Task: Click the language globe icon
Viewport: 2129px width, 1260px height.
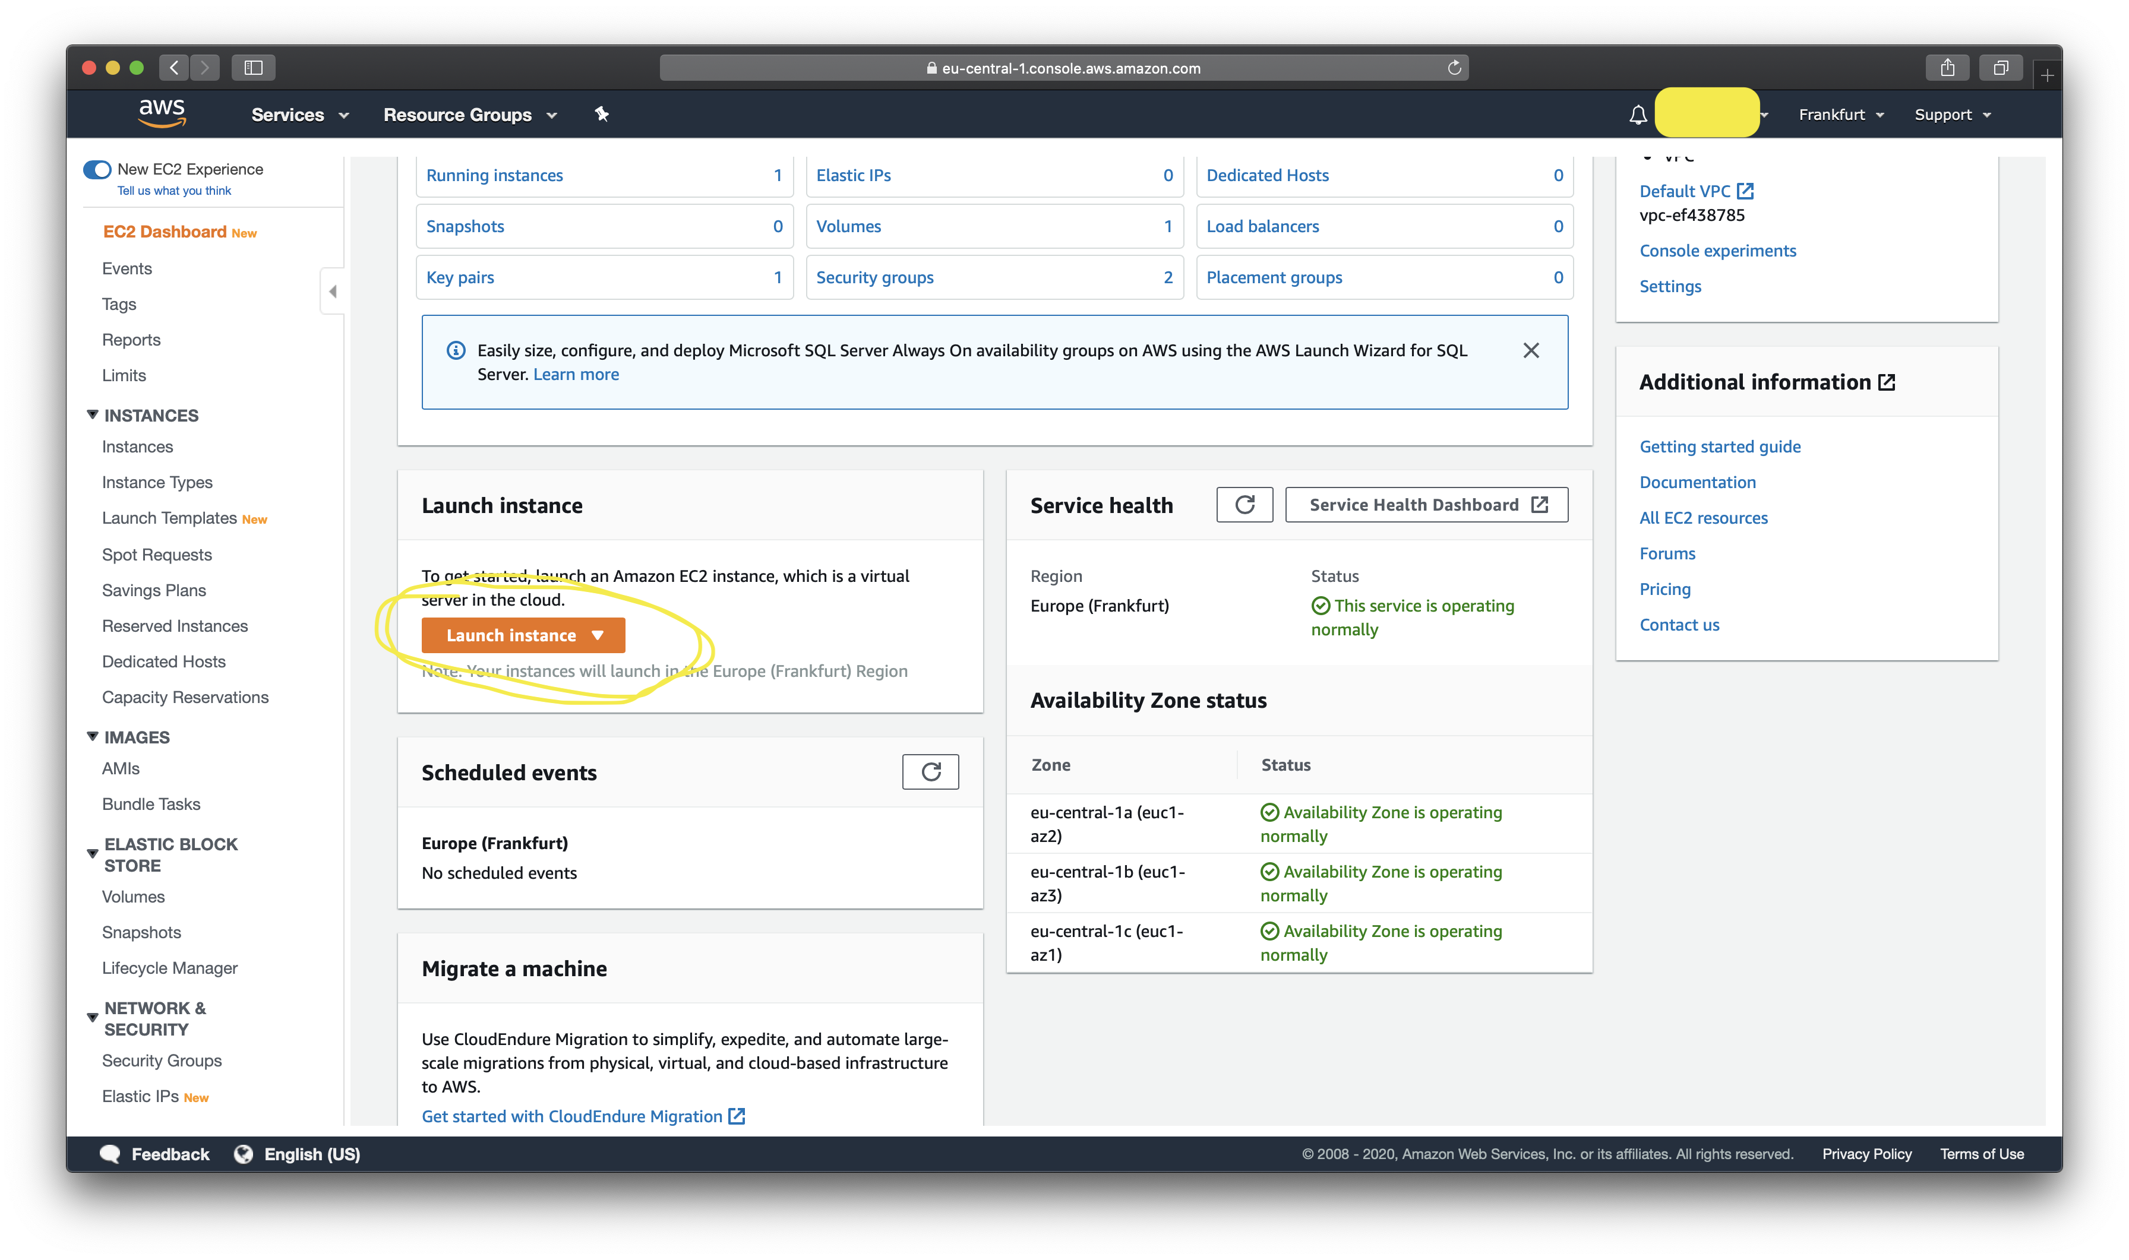Action: click(x=244, y=1154)
